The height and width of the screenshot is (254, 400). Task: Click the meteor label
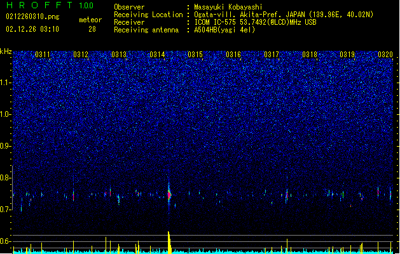(90, 20)
